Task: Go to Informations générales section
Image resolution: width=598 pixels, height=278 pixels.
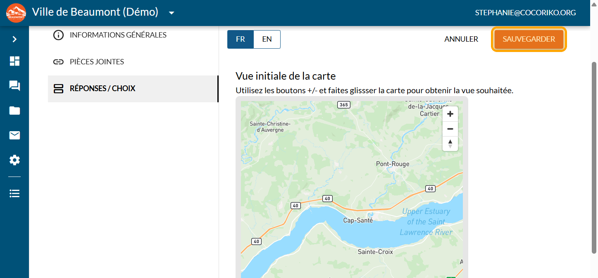Action: click(118, 35)
